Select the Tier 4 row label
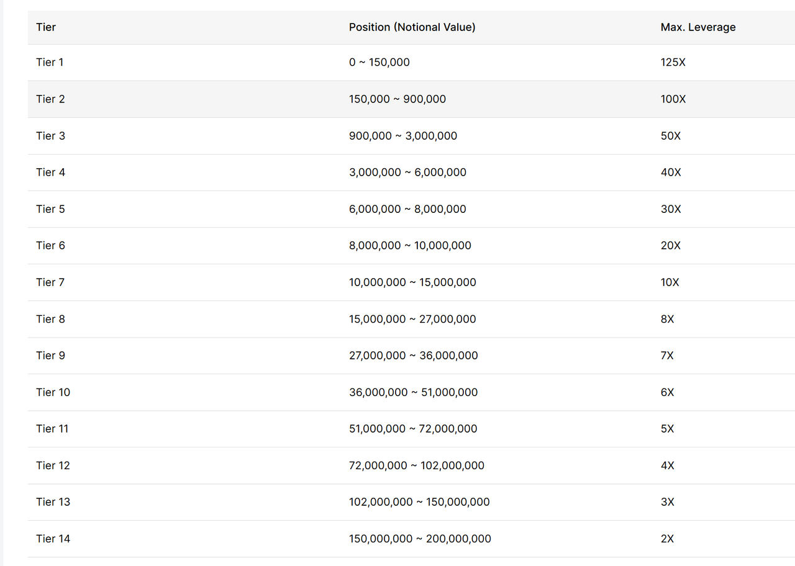The image size is (795, 566). [50, 173]
